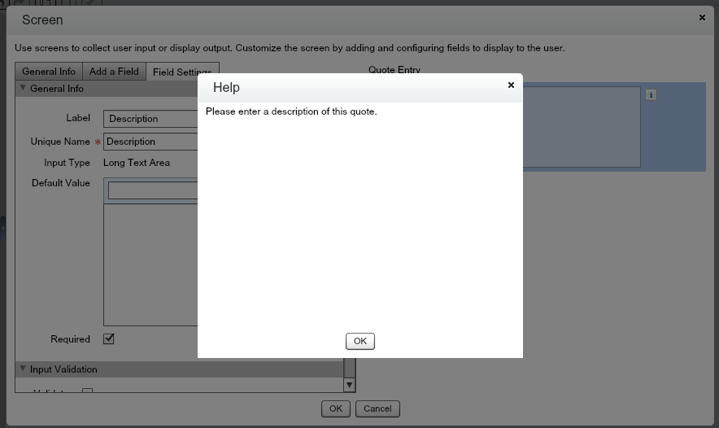The height and width of the screenshot is (428, 719).
Task: Click the info icon beside the preview field
Action: pyautogui.click(x=651, y=95)
